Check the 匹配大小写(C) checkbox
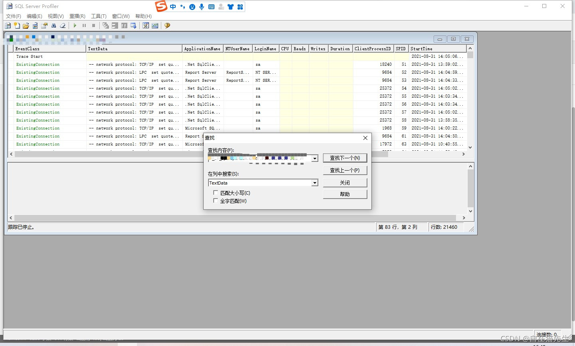The image size is (575, 346). click(x=216, y=193)
